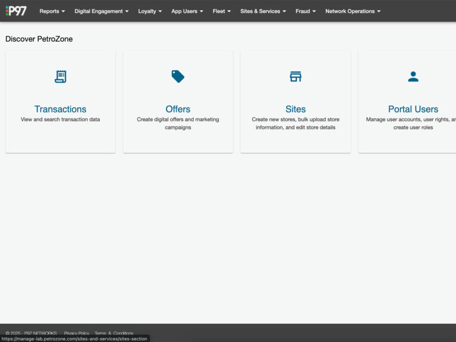
Task: Open the Privacy Policy page
Action: [x=77, y=333]
